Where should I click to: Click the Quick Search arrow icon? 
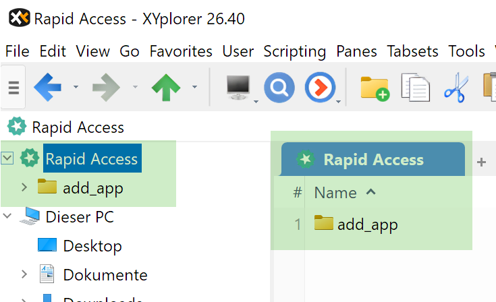[320, 88]
